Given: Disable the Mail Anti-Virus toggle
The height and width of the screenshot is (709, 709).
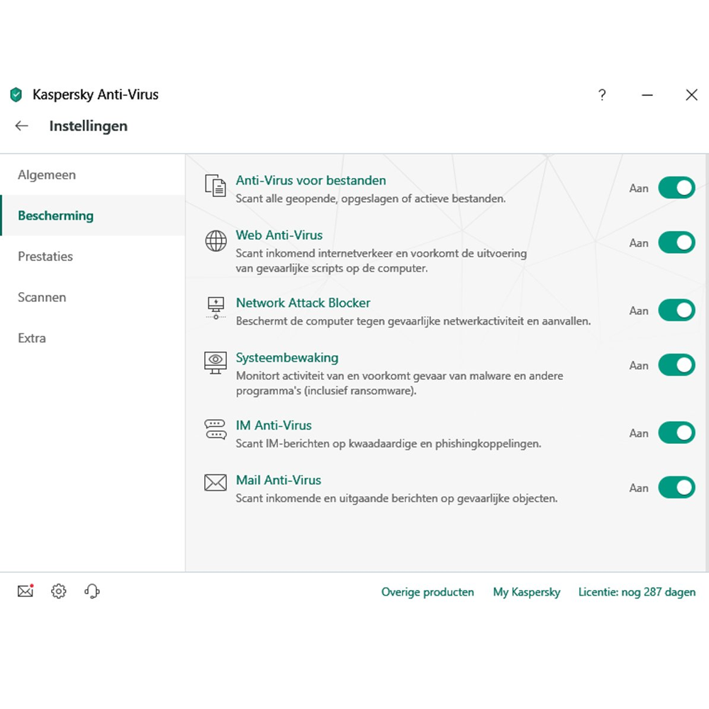Looking at the screenshot, I should (x=676, y=488).
